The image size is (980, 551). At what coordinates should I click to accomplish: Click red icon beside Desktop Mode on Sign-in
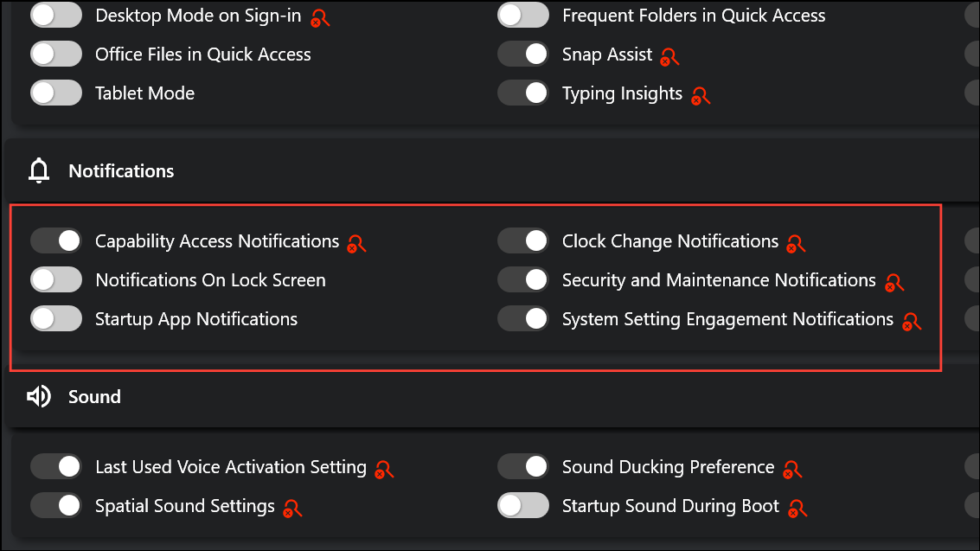[320, 19]
